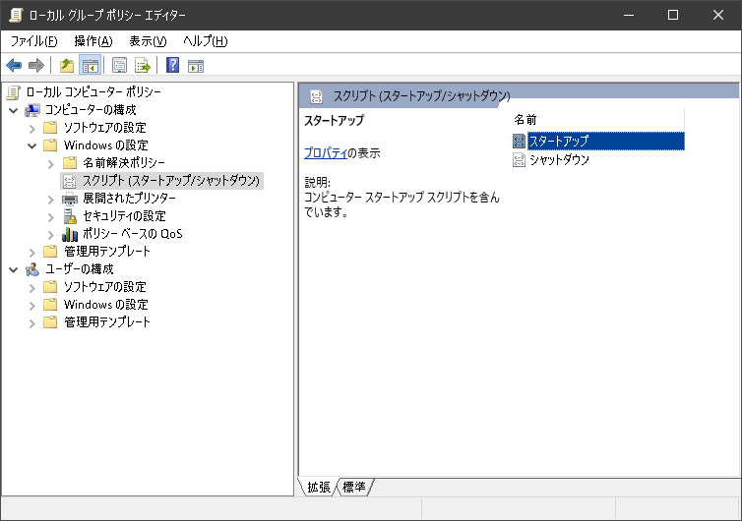This screenshot has height=521, width=742.
Task: Select 名前解決ポリシー label in tree
Action: point(124,163)
